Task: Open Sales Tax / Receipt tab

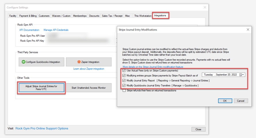Action: pos(112,16)
